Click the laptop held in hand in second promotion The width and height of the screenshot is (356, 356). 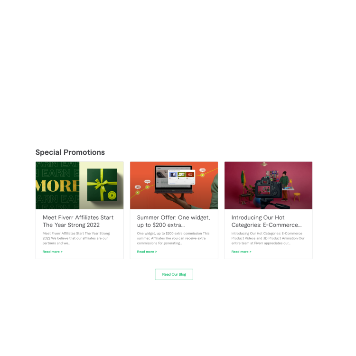(x=174, y=180)
